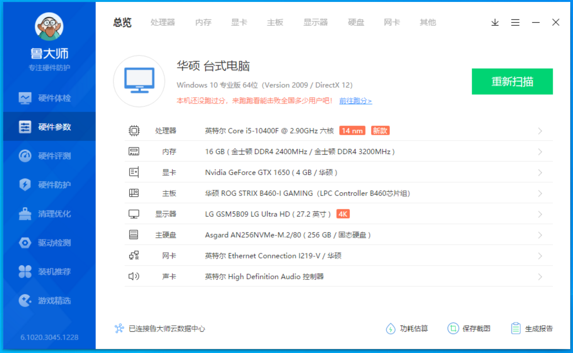
Task: Click the text 华硕 ROG STRIX B460-I GAMING
Action: point(259,193)
